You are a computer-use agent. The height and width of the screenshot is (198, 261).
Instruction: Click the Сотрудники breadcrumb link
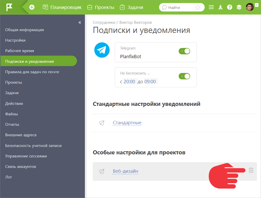(x=104, y=22)
